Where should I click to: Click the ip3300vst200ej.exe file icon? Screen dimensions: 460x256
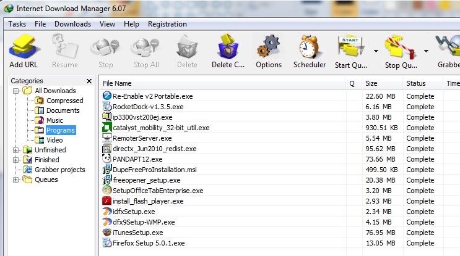click(106, 117)
